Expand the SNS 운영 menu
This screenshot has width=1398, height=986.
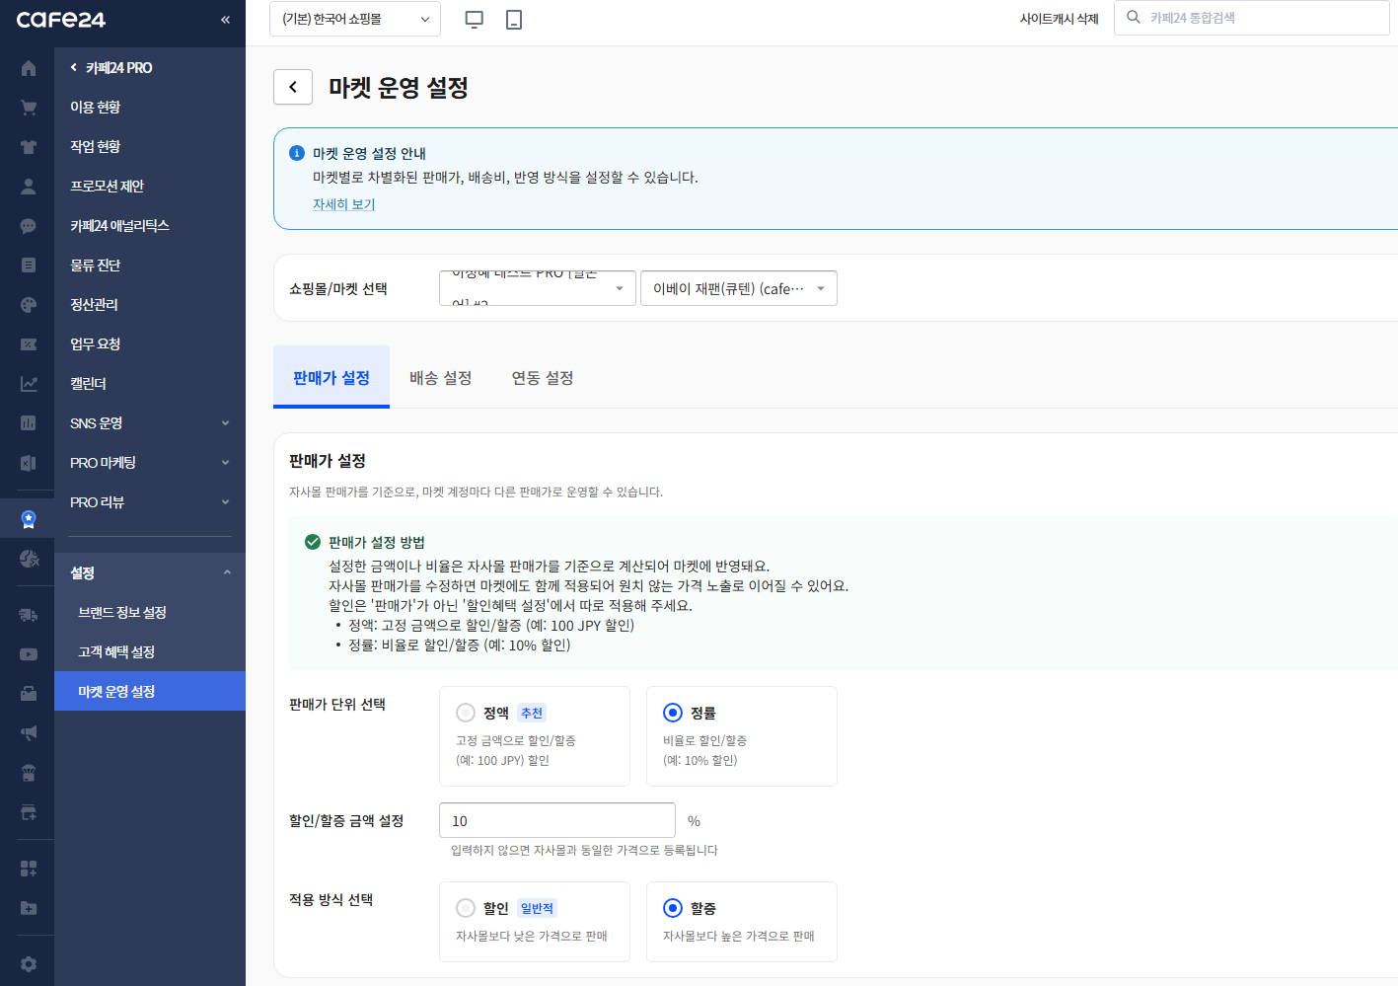tap(150, 423)
